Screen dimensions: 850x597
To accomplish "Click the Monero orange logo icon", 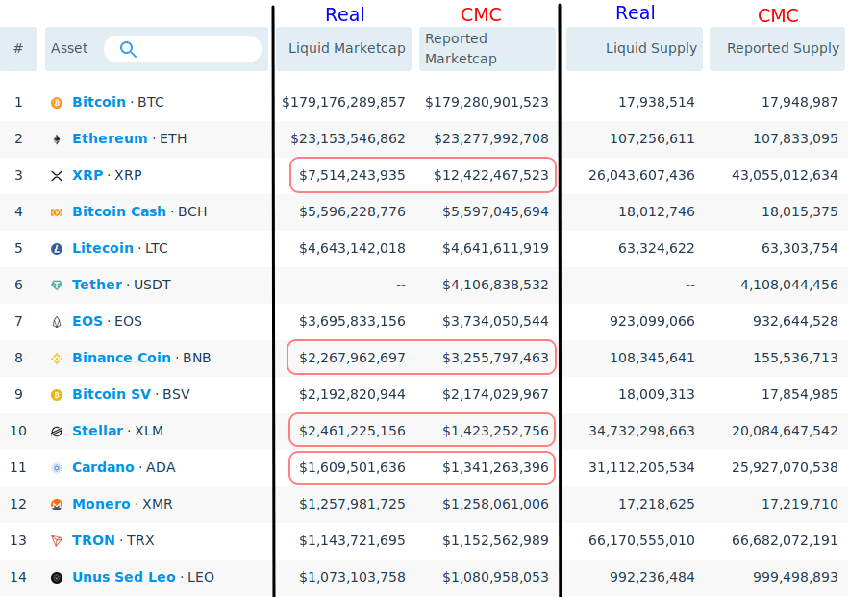I will pos(56,504).
